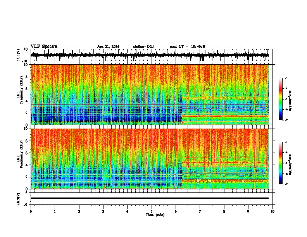Click time axis tick label '5'

point(152,211)
